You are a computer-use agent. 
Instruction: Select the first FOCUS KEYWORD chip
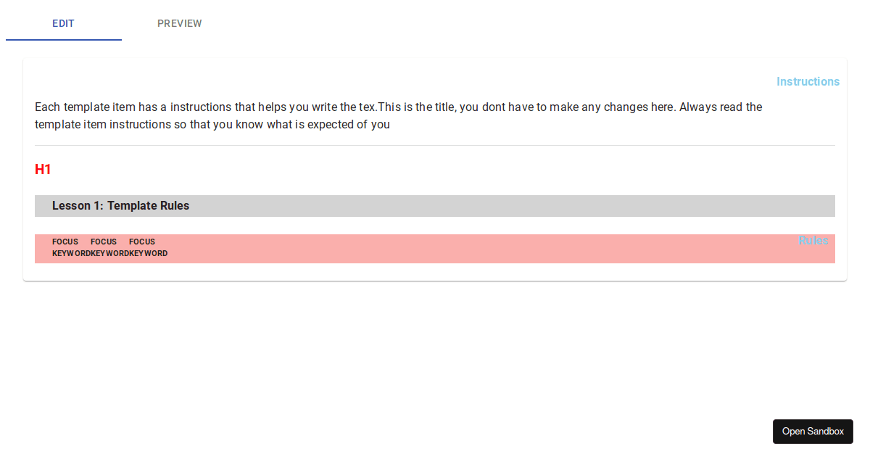click(x=65, y=247)
